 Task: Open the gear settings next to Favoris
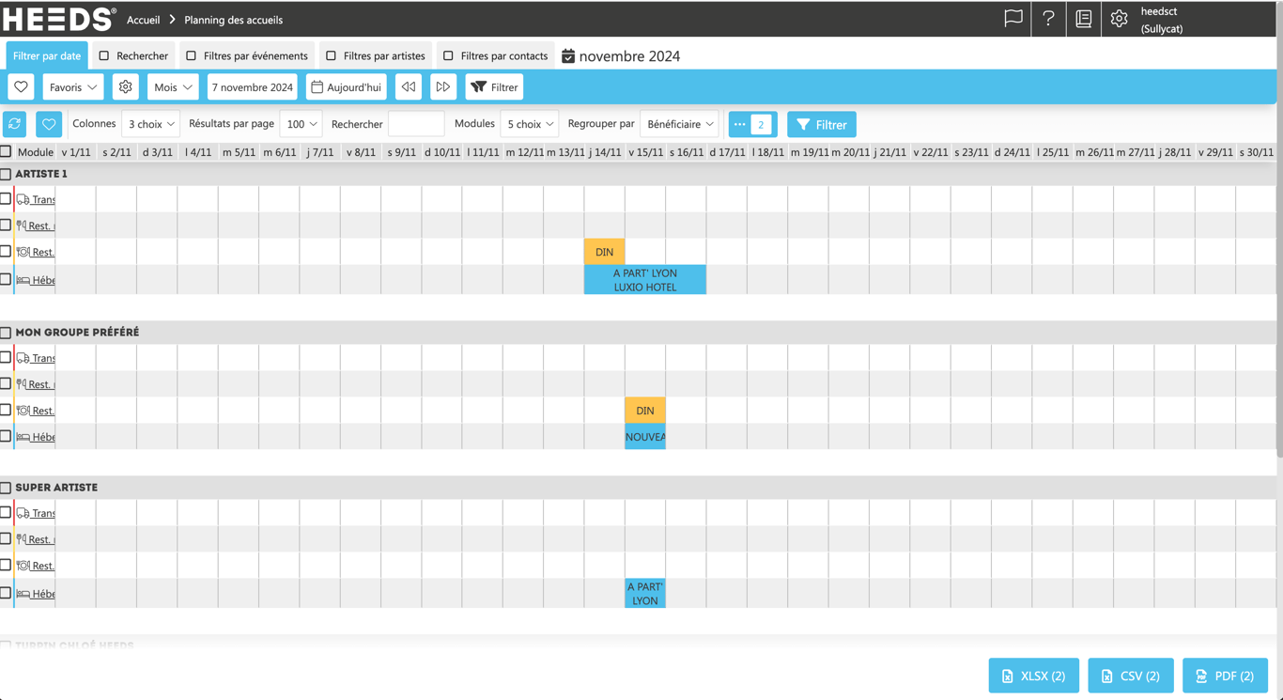click(125, 87)
